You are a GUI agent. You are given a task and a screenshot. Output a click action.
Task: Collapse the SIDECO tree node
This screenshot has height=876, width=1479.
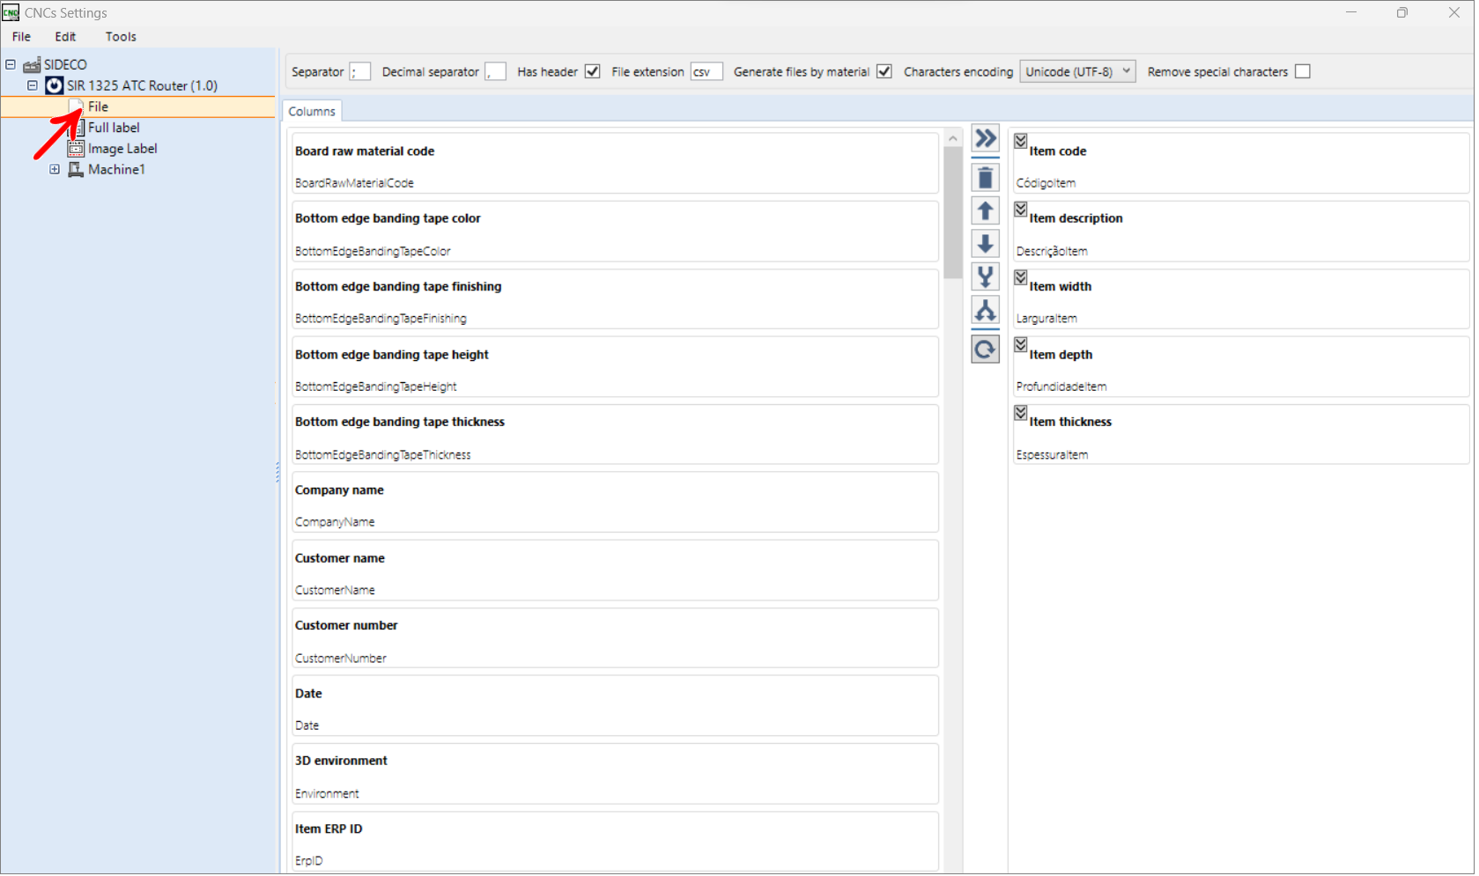[11, 65]
